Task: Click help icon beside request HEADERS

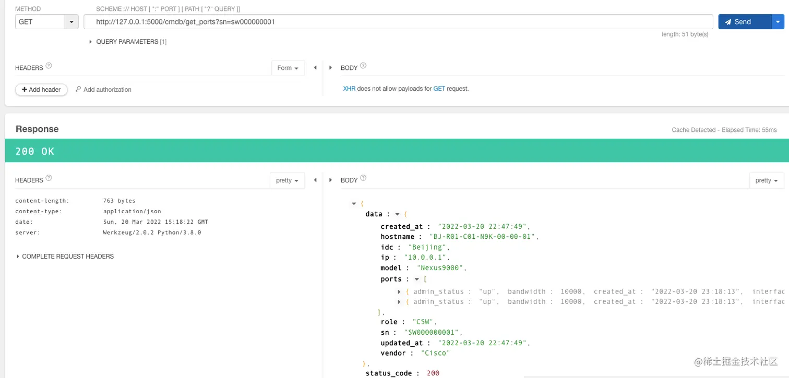Action: [x=49, y=66]
